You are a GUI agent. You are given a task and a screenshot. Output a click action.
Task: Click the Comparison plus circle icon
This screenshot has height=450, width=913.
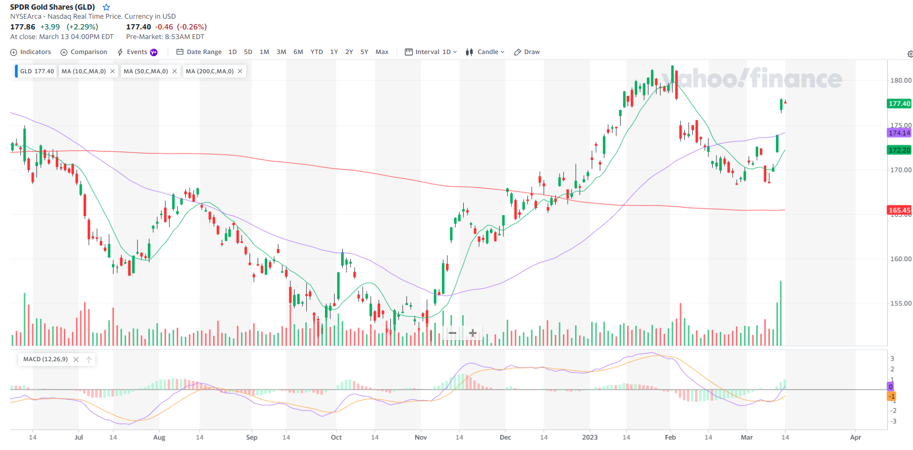64,52
